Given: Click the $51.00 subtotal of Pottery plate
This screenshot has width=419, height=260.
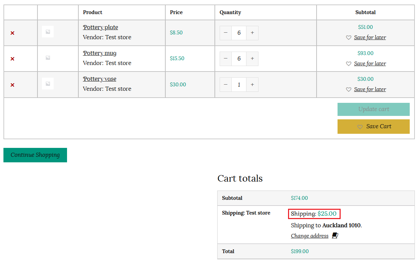Looking at the screenshot, I should tap(365, 27).
